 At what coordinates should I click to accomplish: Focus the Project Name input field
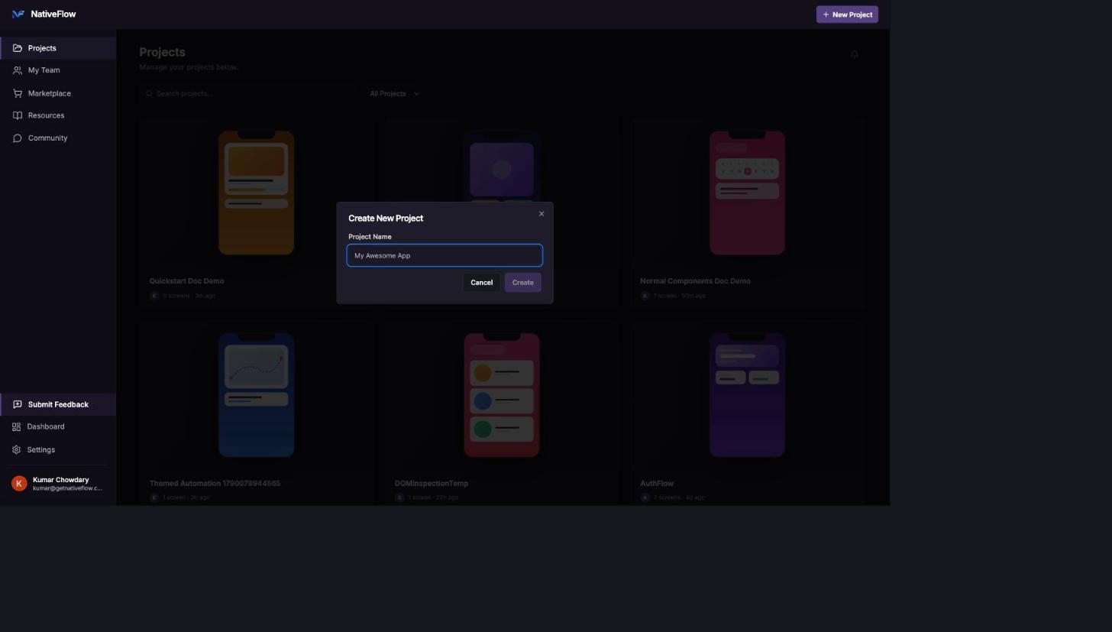pyautogui.click(x=444, y=255)
